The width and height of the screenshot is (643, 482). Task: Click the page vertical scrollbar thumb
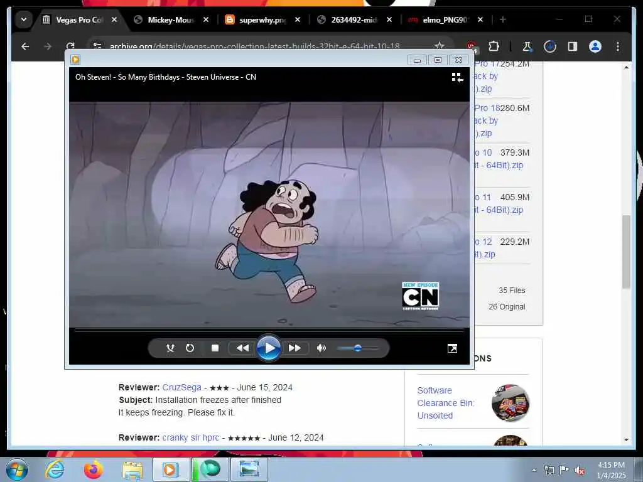[626, 252]
